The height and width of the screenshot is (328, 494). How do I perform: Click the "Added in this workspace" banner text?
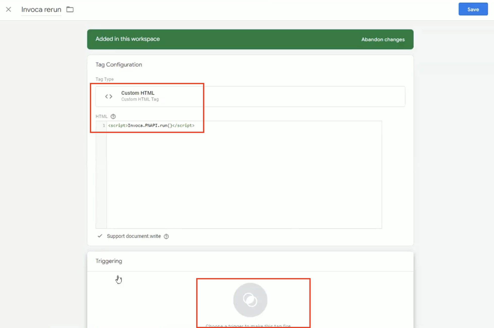pos(128,39)
